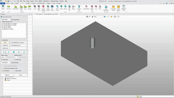Enable Verify active operation only
This screenshot has height=98, width=174.
(3, 68)
